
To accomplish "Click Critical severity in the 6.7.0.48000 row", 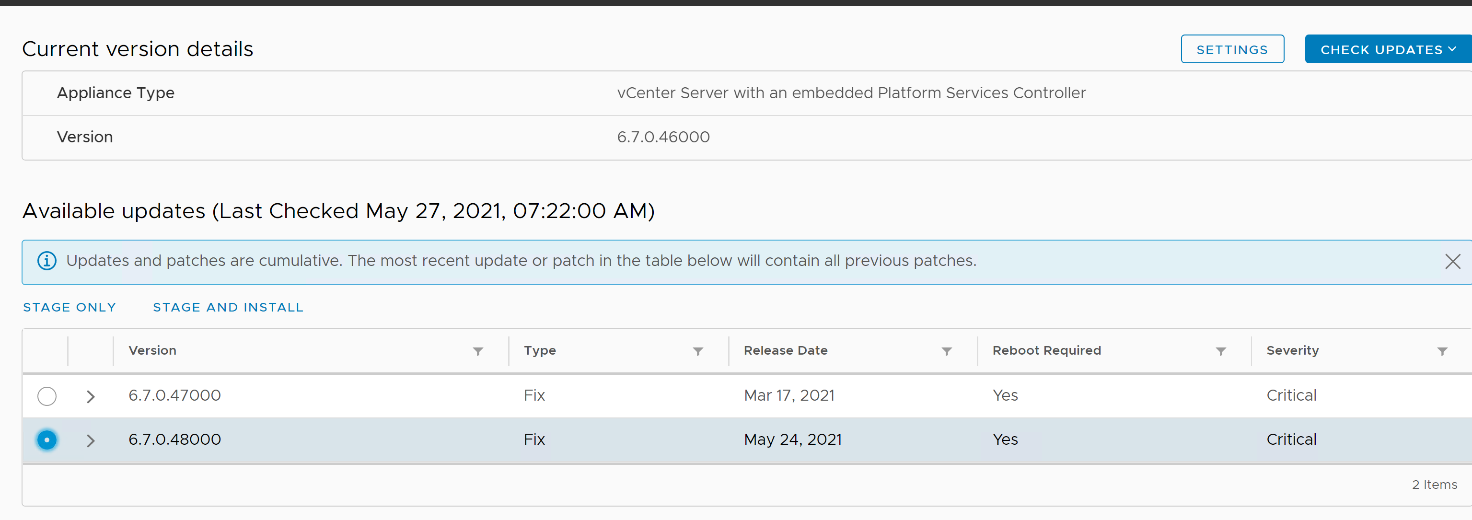I will click(x=1291, y=439).
